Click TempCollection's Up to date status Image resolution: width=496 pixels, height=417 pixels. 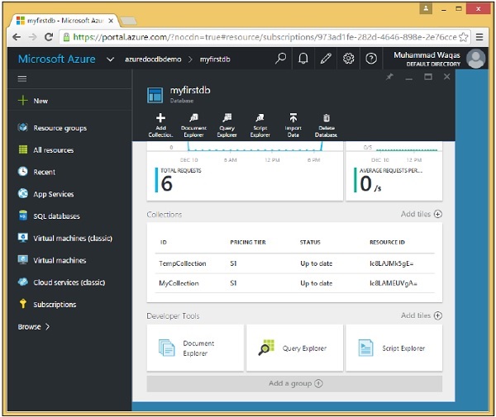pos(316,263)
